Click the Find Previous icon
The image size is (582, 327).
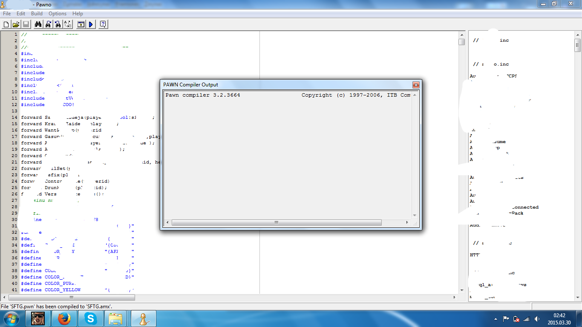[x=58, y=24]
